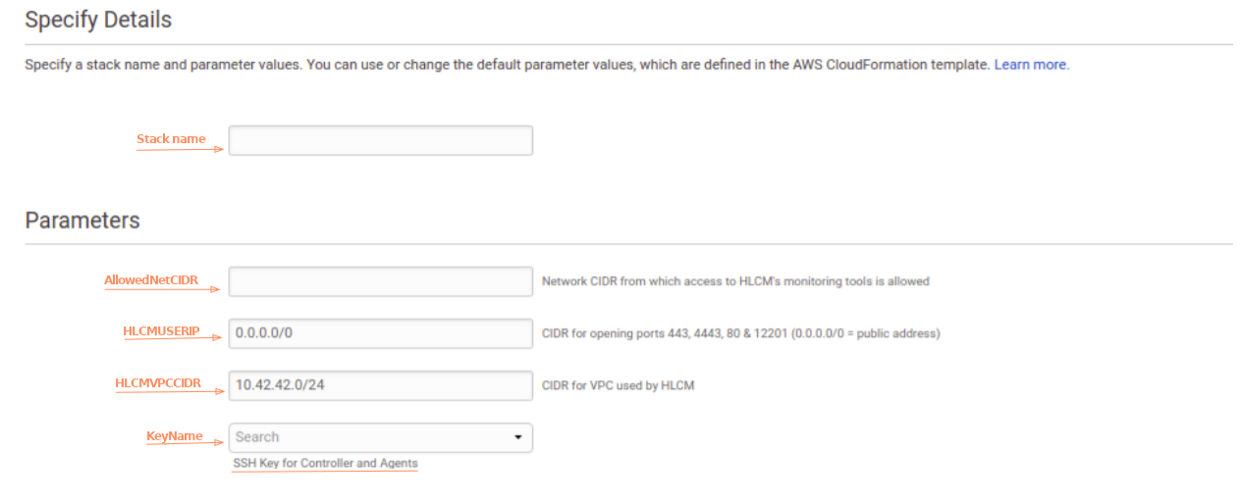Click the HLCMUSERIP field containing 0.0.0.0/0
This screenshot has height=503, width=1241.
coord(380,333)
